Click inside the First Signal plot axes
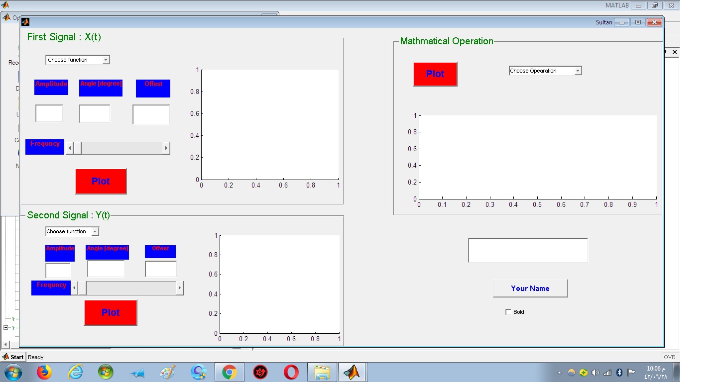This screenshot has height=382, width=715. [x=270, y=125]
